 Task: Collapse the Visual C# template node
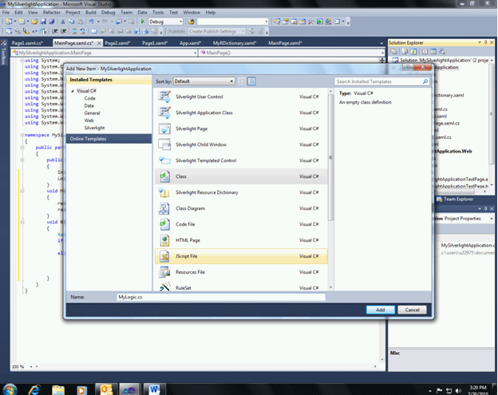(x=73, y=91)
